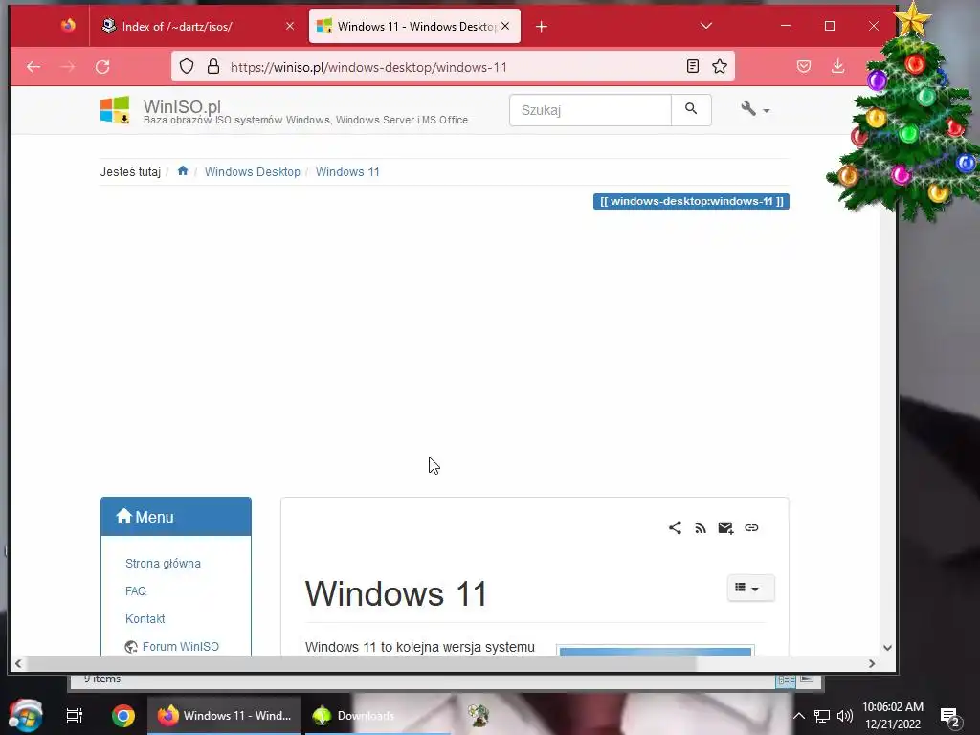Go back with the browser back arrow
Image resolution: width=980 pixels, height=735 pixels.
pos(33,66)
